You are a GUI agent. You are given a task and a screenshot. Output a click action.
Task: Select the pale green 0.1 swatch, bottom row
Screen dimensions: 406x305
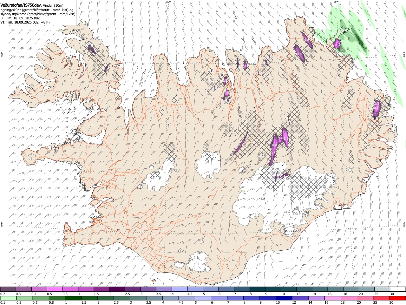click(x=8, y=298)
